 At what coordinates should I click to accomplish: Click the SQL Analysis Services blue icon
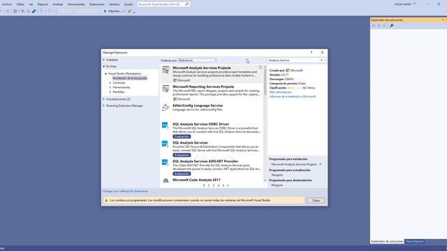165,144
